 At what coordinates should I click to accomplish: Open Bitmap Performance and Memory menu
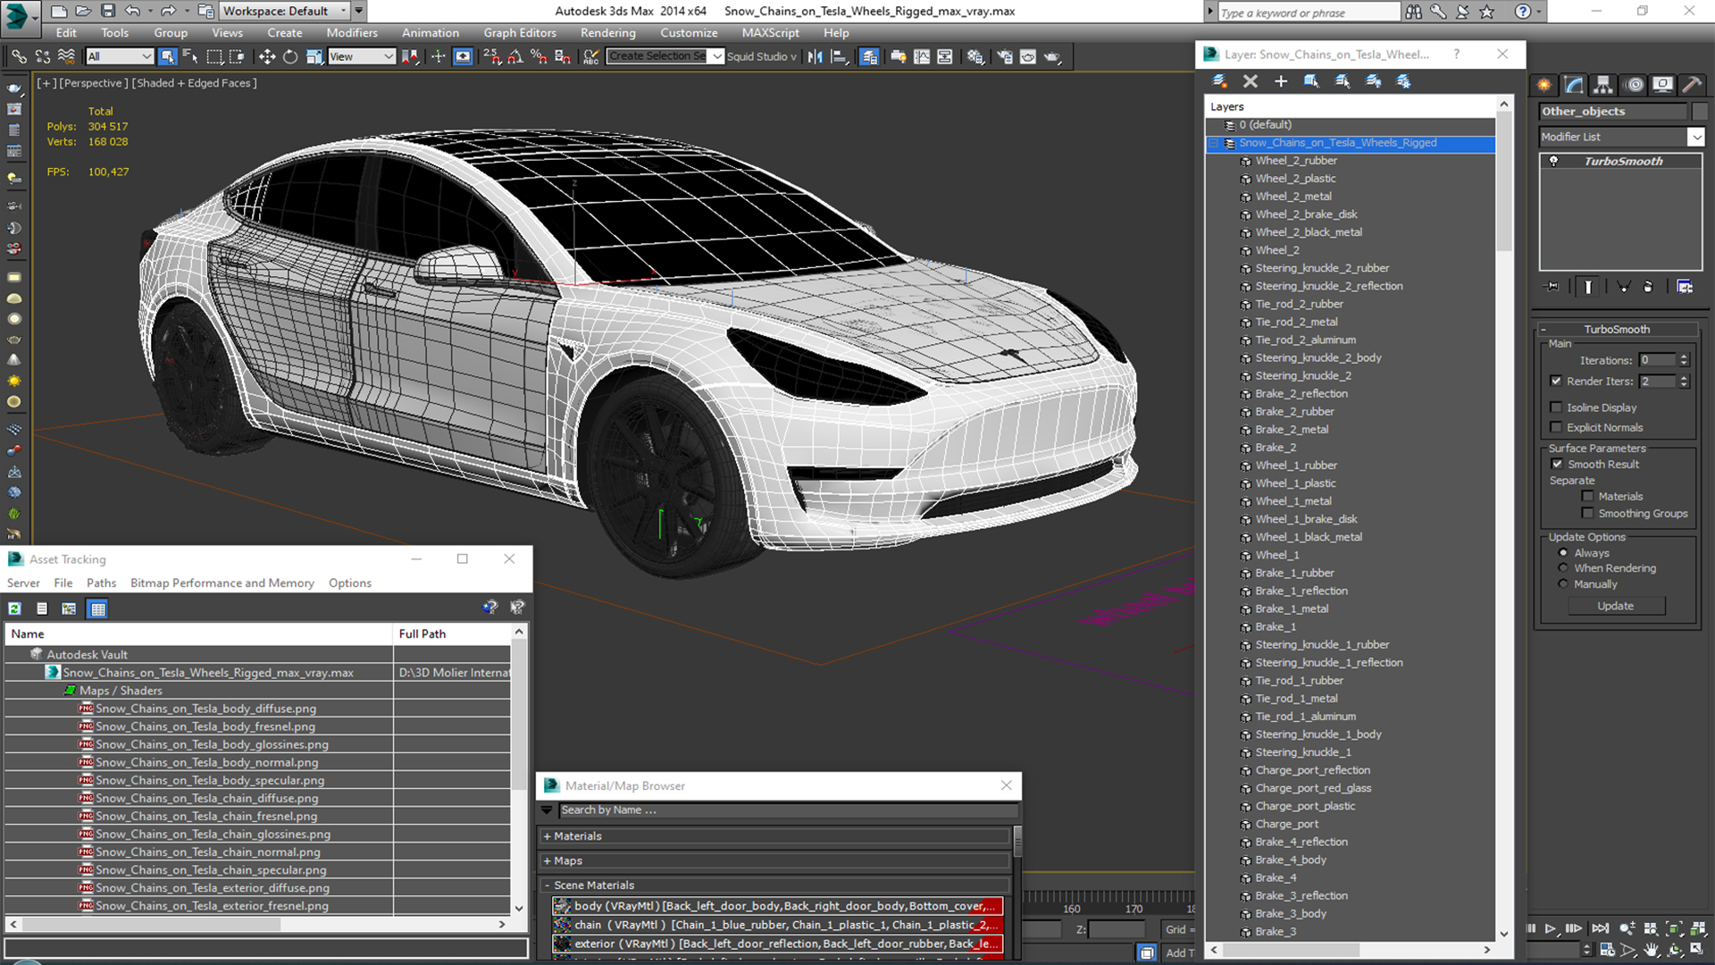(x=222, y=583)
